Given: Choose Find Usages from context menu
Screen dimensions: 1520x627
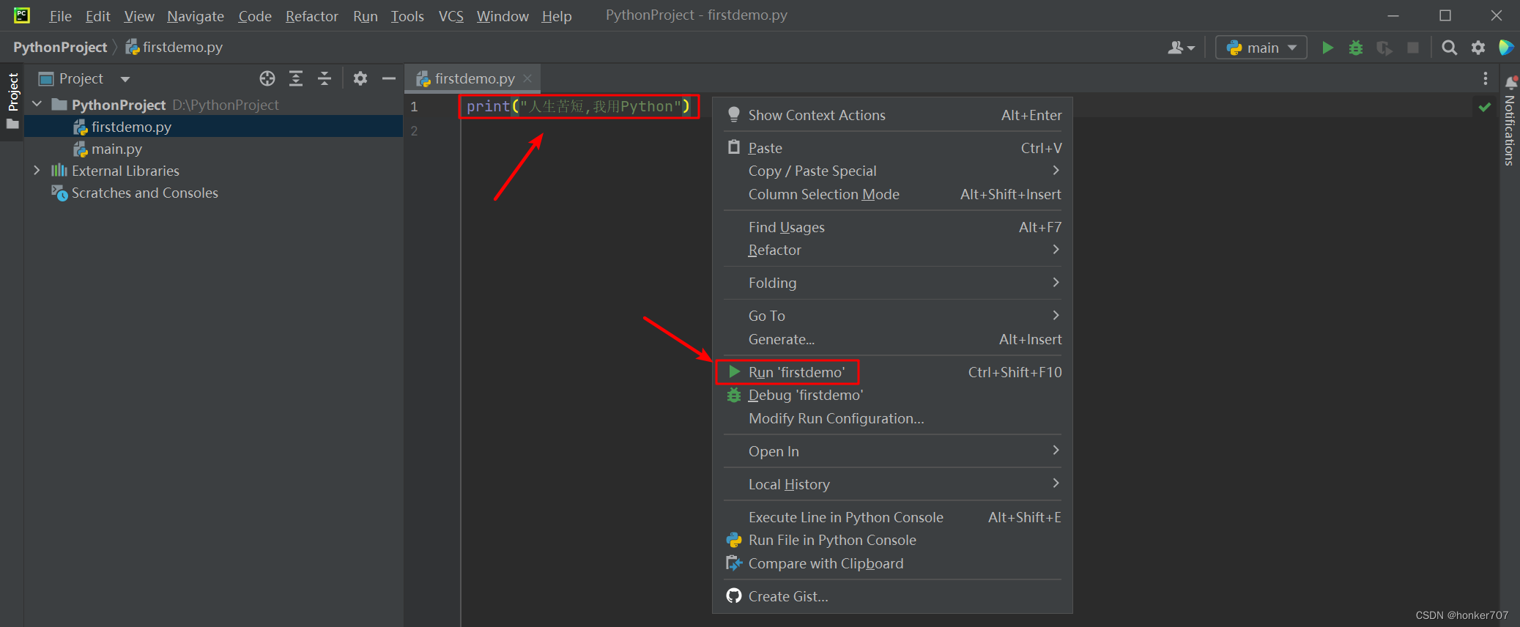Looking at the screenshot, I should click(892, 227).
